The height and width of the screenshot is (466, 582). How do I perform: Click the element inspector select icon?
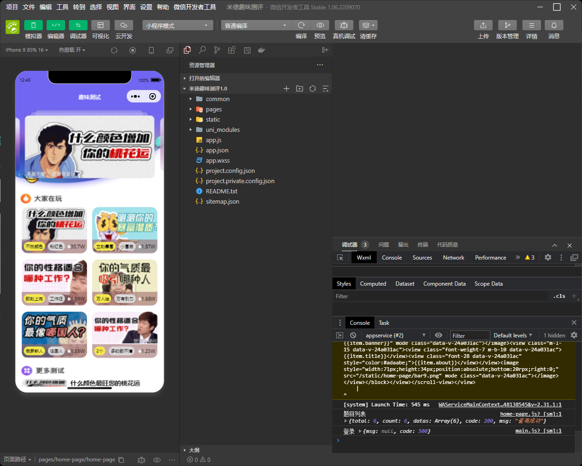point(340,257)
